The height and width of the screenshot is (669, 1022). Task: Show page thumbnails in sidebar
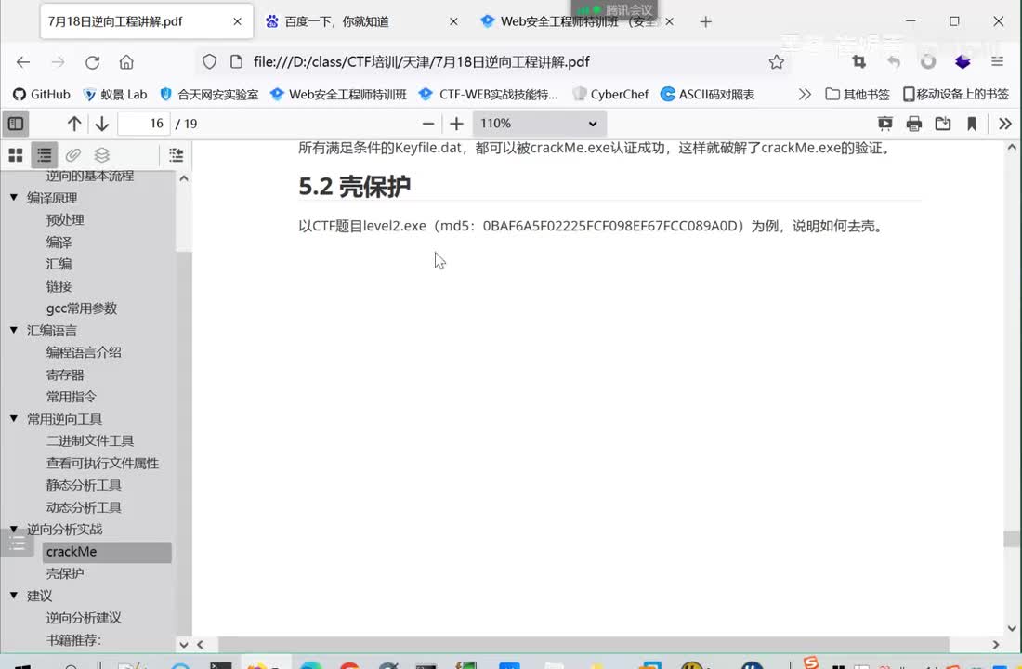click(16, 154)
